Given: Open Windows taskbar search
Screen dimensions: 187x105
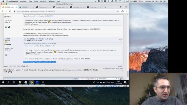Looking at the screenshot, I should point(8,82).
